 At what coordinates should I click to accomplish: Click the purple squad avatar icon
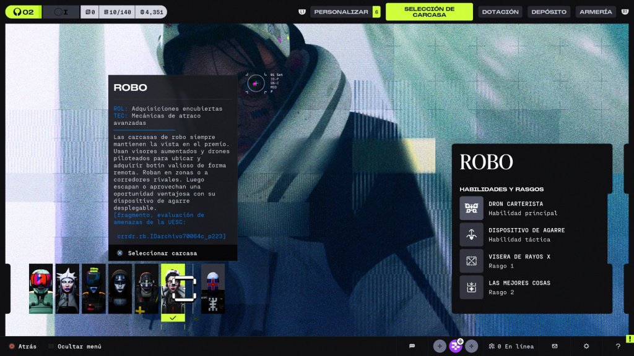[x=455, y=346]
